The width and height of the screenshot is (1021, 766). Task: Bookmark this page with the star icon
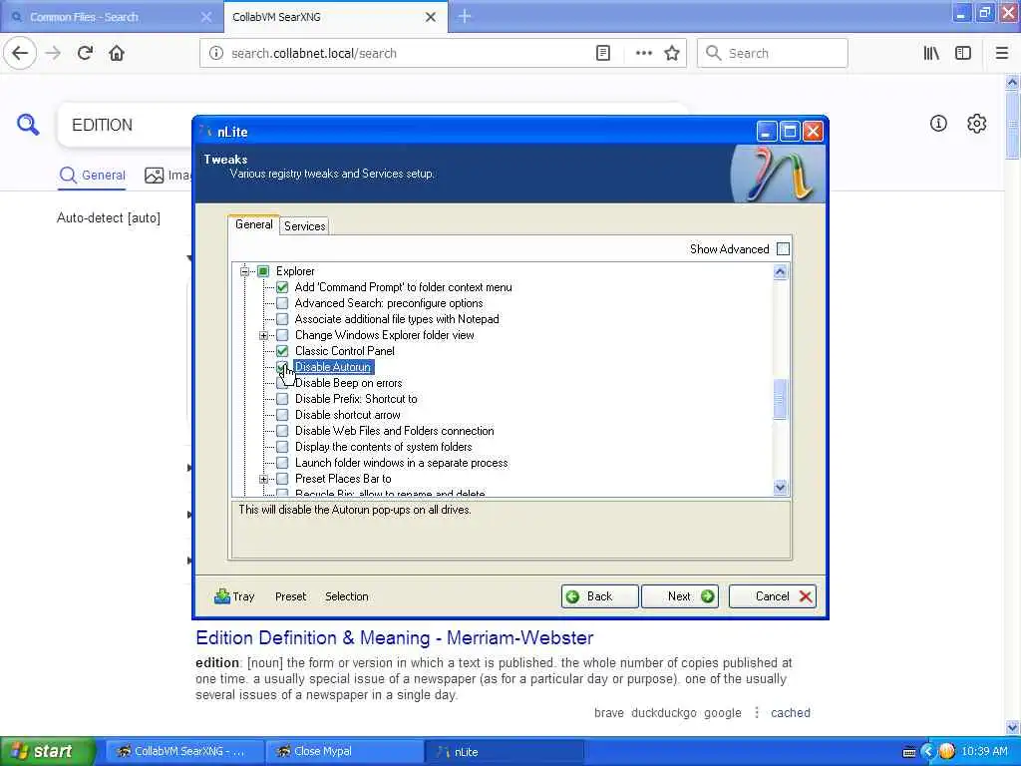pos(672,53)
